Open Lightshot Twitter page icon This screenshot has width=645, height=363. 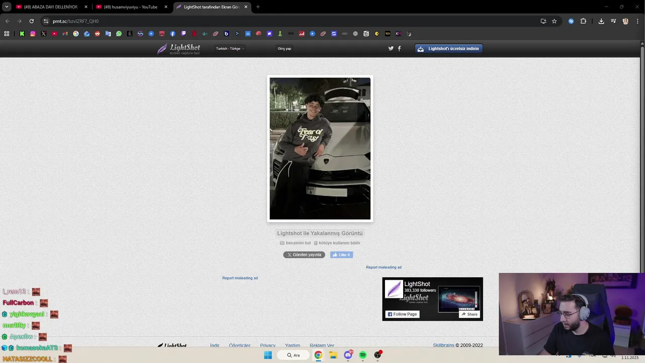click(x=391, y=48)
